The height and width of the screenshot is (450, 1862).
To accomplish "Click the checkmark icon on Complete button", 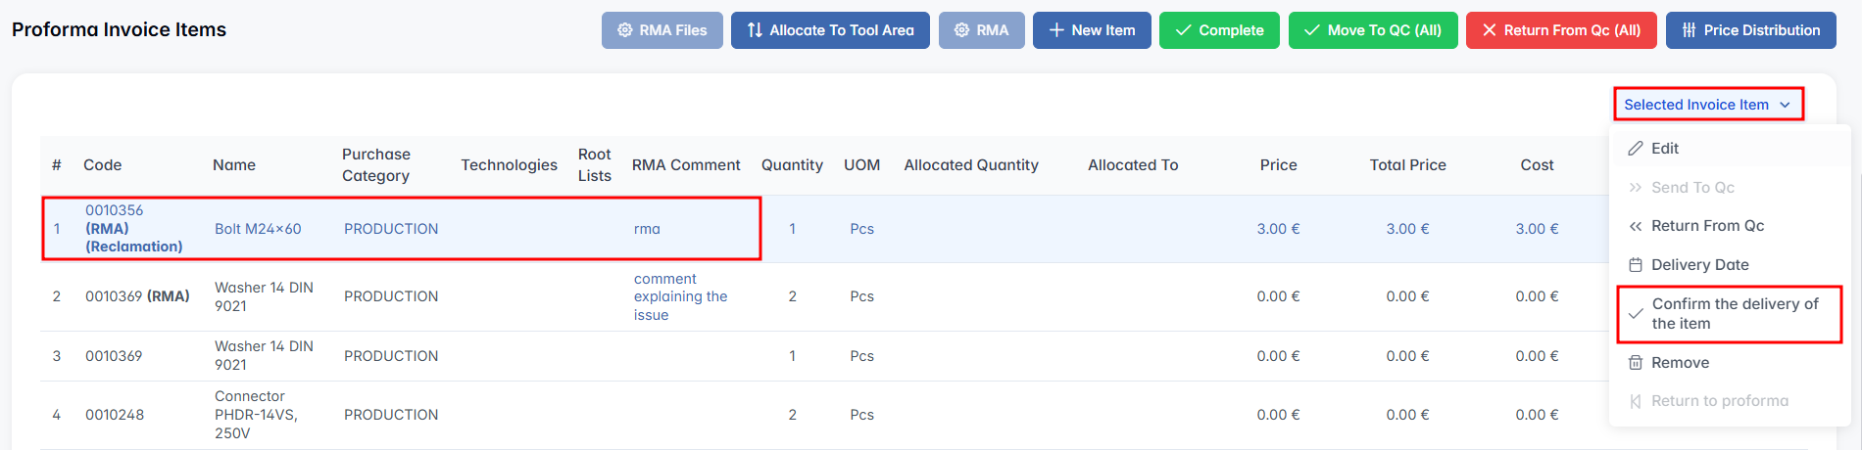I will pyautogui.click(x=1182, y=30).
